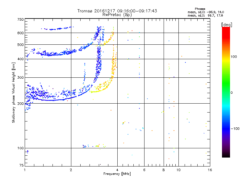Image resolution: width=247 pixels, height=185 pixels.
Task: Click the x-axis tick label '4'
Action: click(117, 170)
